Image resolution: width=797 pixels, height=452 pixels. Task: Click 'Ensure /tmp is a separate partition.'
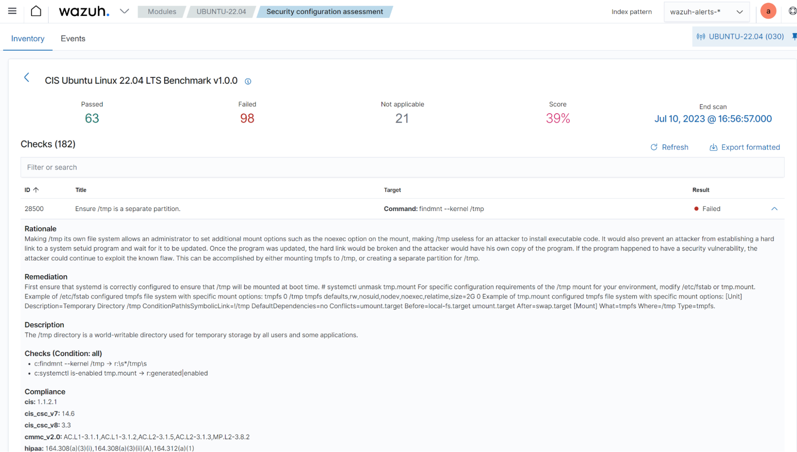(x=128, y=209)
